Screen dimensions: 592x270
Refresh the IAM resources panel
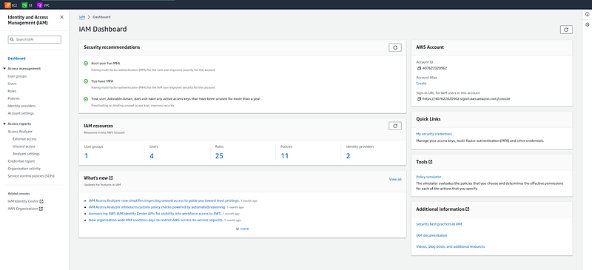point(395,126)
